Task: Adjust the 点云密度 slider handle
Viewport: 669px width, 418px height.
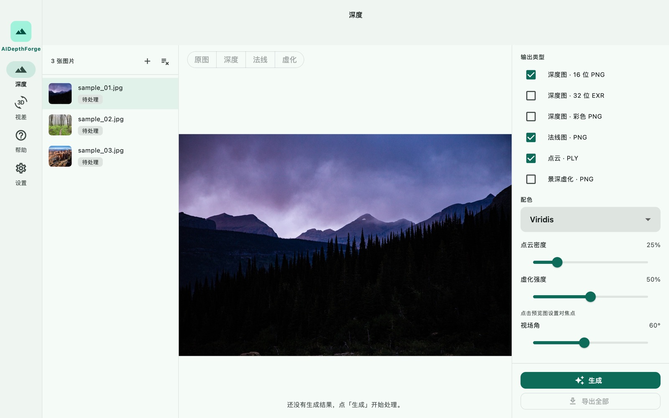Action: [557, 263]
